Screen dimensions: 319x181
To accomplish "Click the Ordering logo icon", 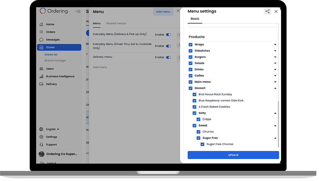I will click(x=43, y=11).
